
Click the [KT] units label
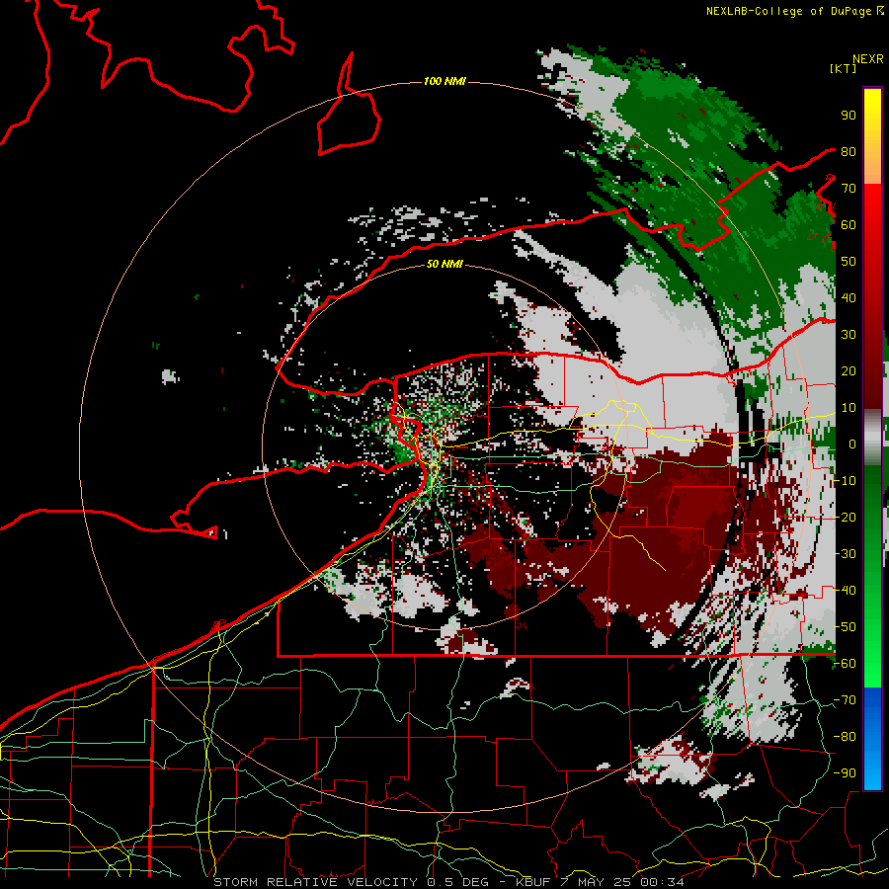844,68
